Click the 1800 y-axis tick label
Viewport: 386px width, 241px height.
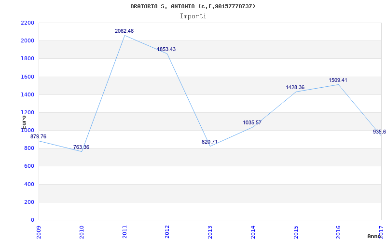pyautogui.click(x=28, y=59)
